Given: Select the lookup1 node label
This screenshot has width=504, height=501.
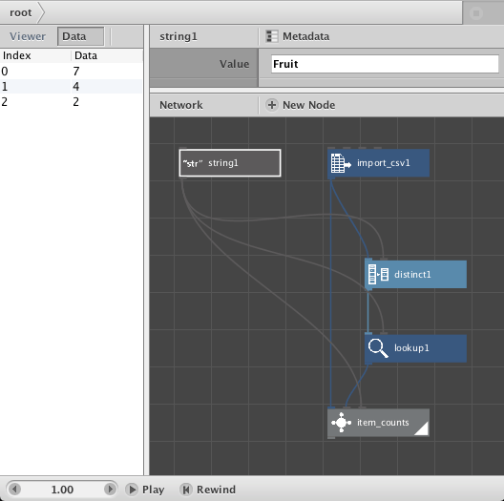Looking at the screenshot, I should [x=411, y=348].
